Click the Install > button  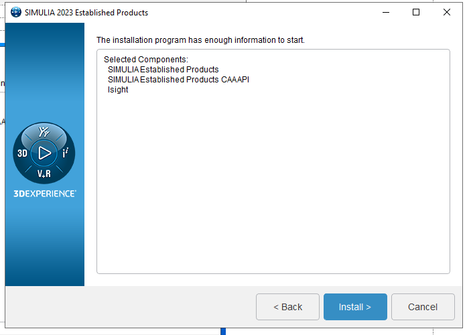(355, 307)
